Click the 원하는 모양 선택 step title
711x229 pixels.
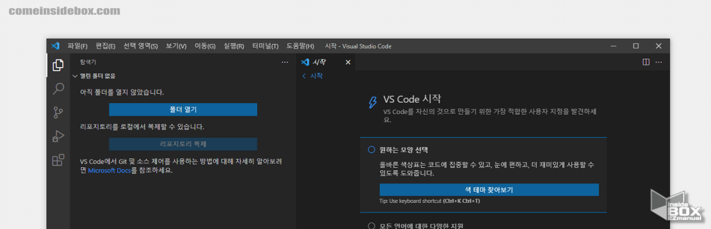pos(403,150)
